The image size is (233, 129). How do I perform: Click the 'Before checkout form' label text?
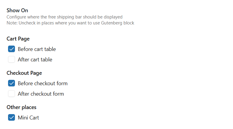click(x=43, y=83)
